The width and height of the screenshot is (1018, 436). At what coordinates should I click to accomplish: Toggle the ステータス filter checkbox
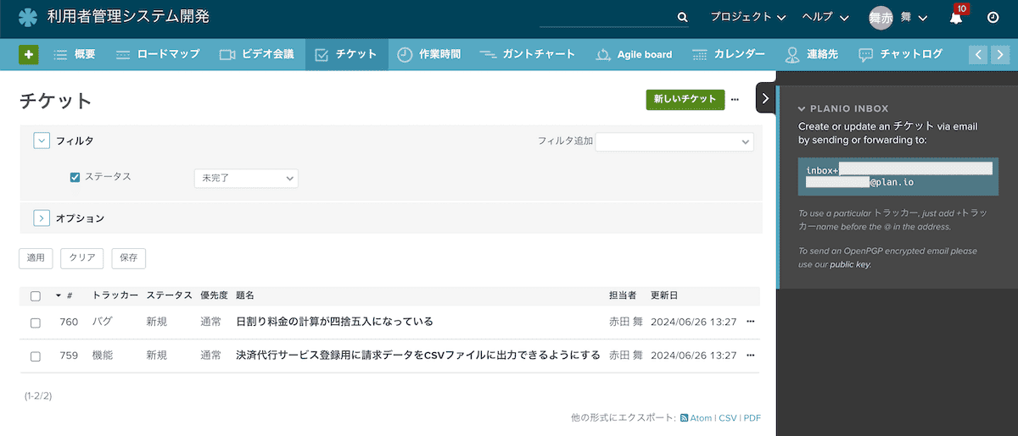coord(75,178)
